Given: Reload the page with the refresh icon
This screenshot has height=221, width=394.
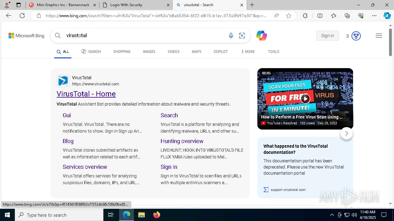Looking at the screenshot, I should tap(22, 16).
